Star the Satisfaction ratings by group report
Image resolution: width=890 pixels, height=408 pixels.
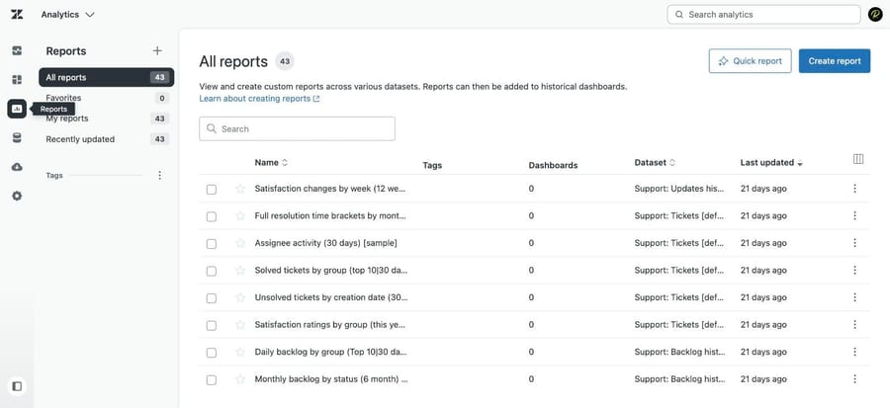[x=240, y=324]
